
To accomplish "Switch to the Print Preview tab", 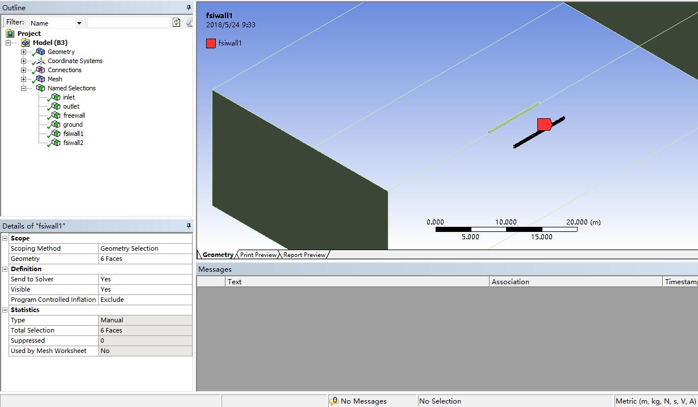I will [x=258, y=255].
